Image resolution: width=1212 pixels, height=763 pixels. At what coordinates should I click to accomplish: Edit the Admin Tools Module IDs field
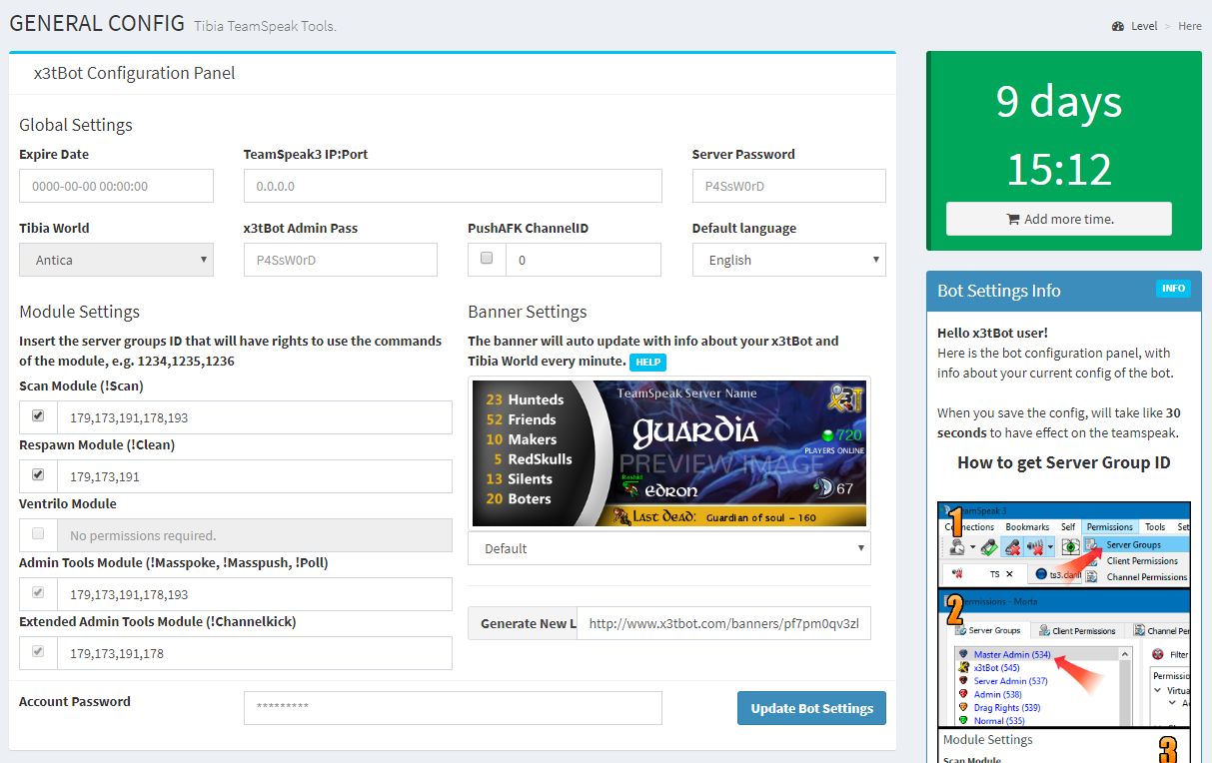[255, 594]
